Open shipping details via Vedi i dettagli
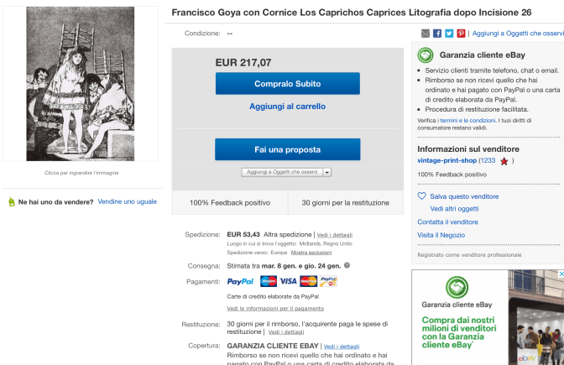Screen dimensions: 564x365 334,234
